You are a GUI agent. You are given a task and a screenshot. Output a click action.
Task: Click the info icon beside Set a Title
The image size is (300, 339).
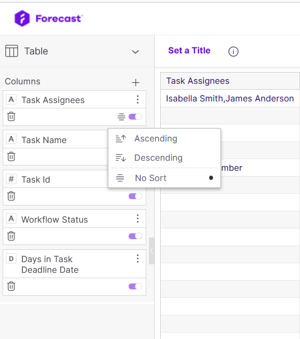[233, 52]
